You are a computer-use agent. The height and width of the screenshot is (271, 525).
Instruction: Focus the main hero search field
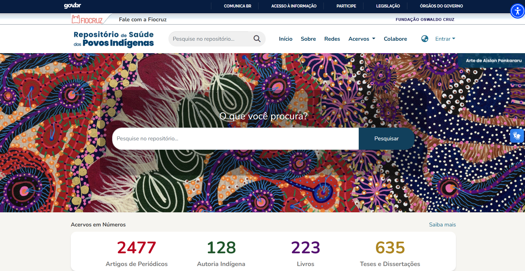[x=235, y=139]
